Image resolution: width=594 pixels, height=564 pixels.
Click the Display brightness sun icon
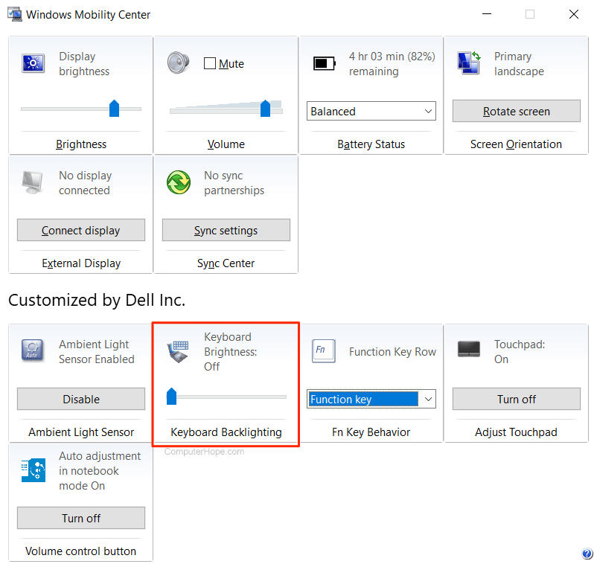click(x=33, y=63)
